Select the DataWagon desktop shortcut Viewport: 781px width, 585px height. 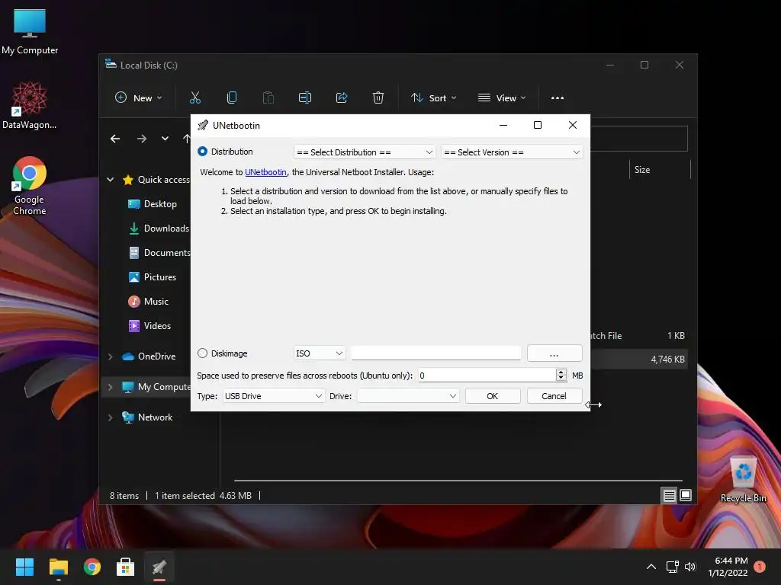[30, 105]
